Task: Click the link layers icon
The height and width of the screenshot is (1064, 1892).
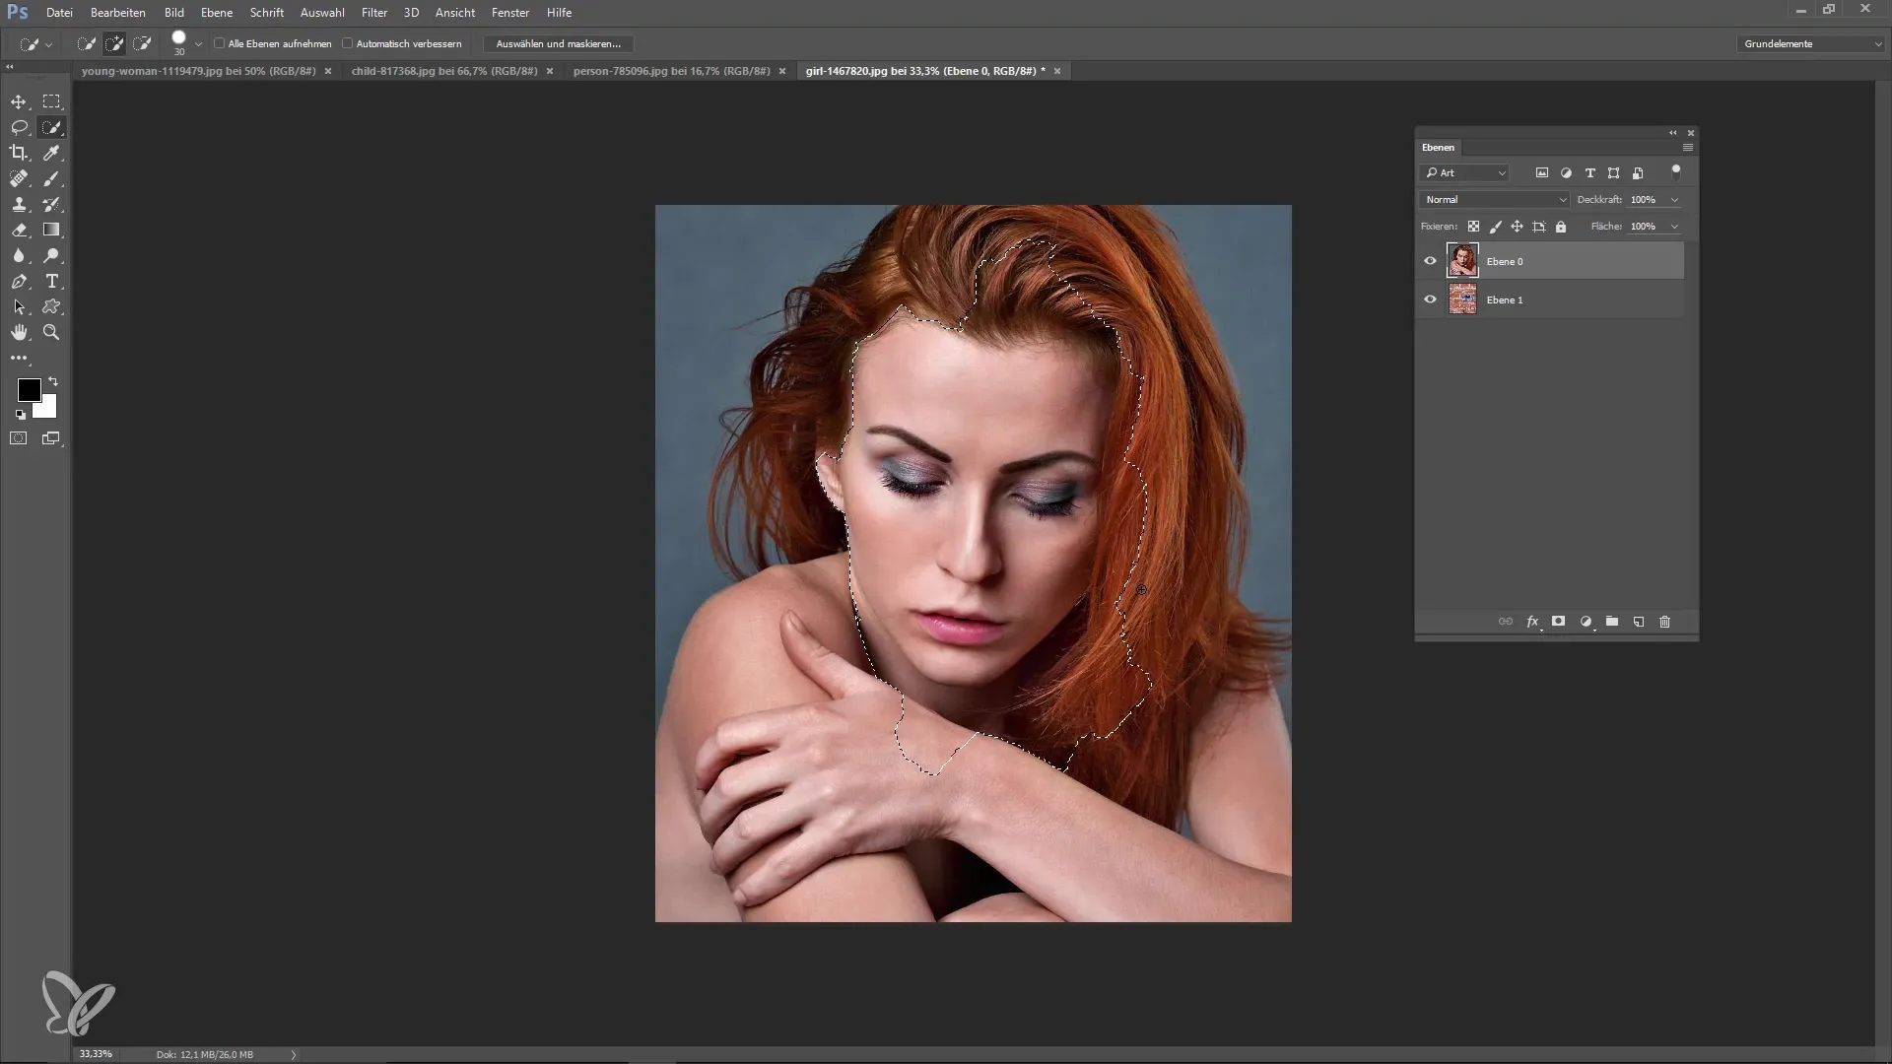Action: pos(1506,622)
